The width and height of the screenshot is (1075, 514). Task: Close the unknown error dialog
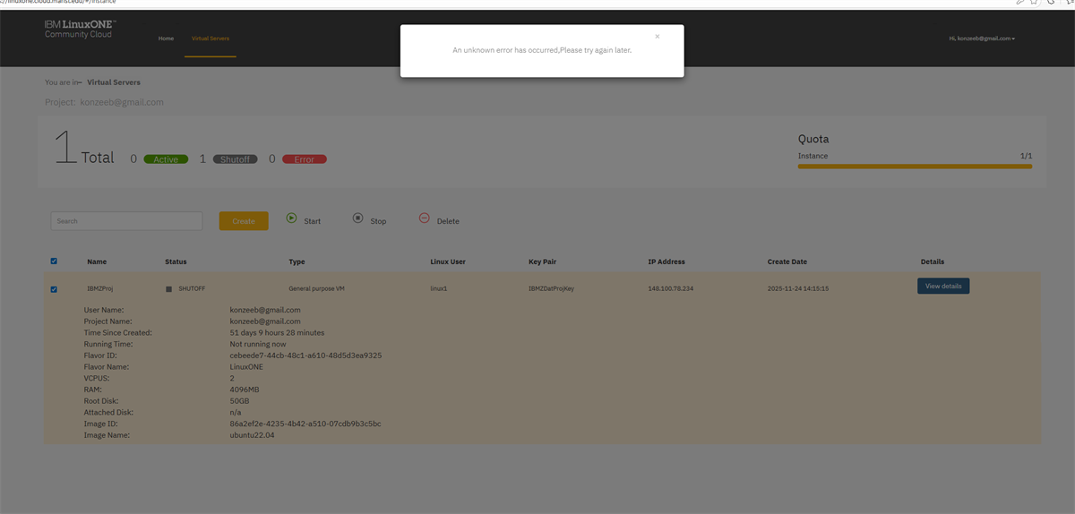657,37
